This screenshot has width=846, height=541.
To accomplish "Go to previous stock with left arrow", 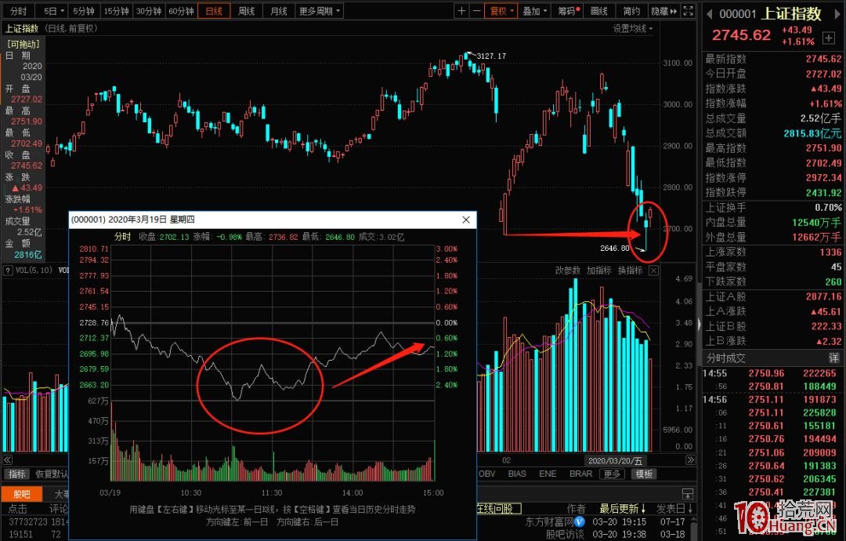I will 709,14.
